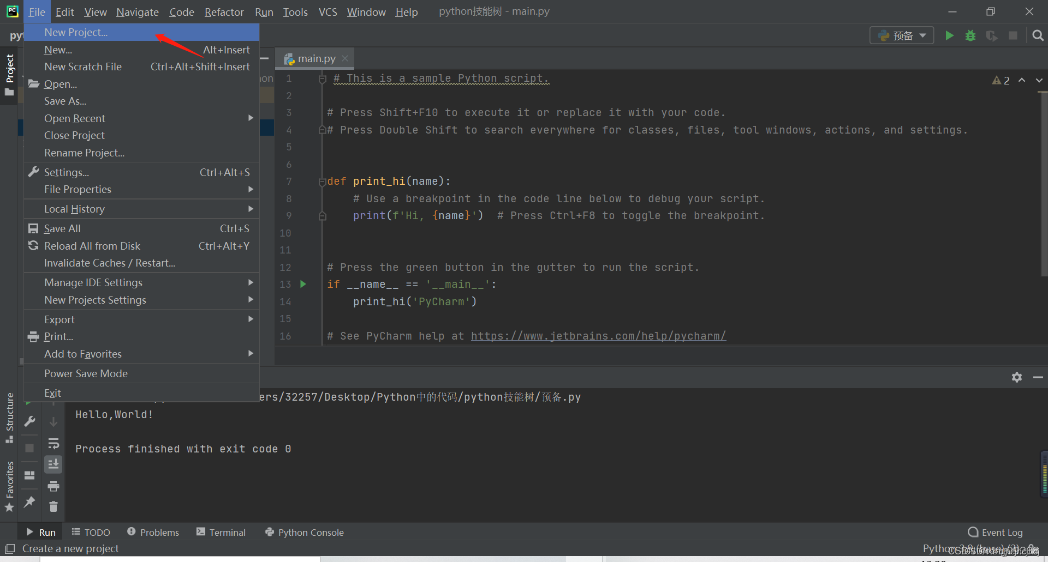The height and width of the screenshot is (562, 1048).
Task: Open the TODO tool window
Action: tap(91, 533)
